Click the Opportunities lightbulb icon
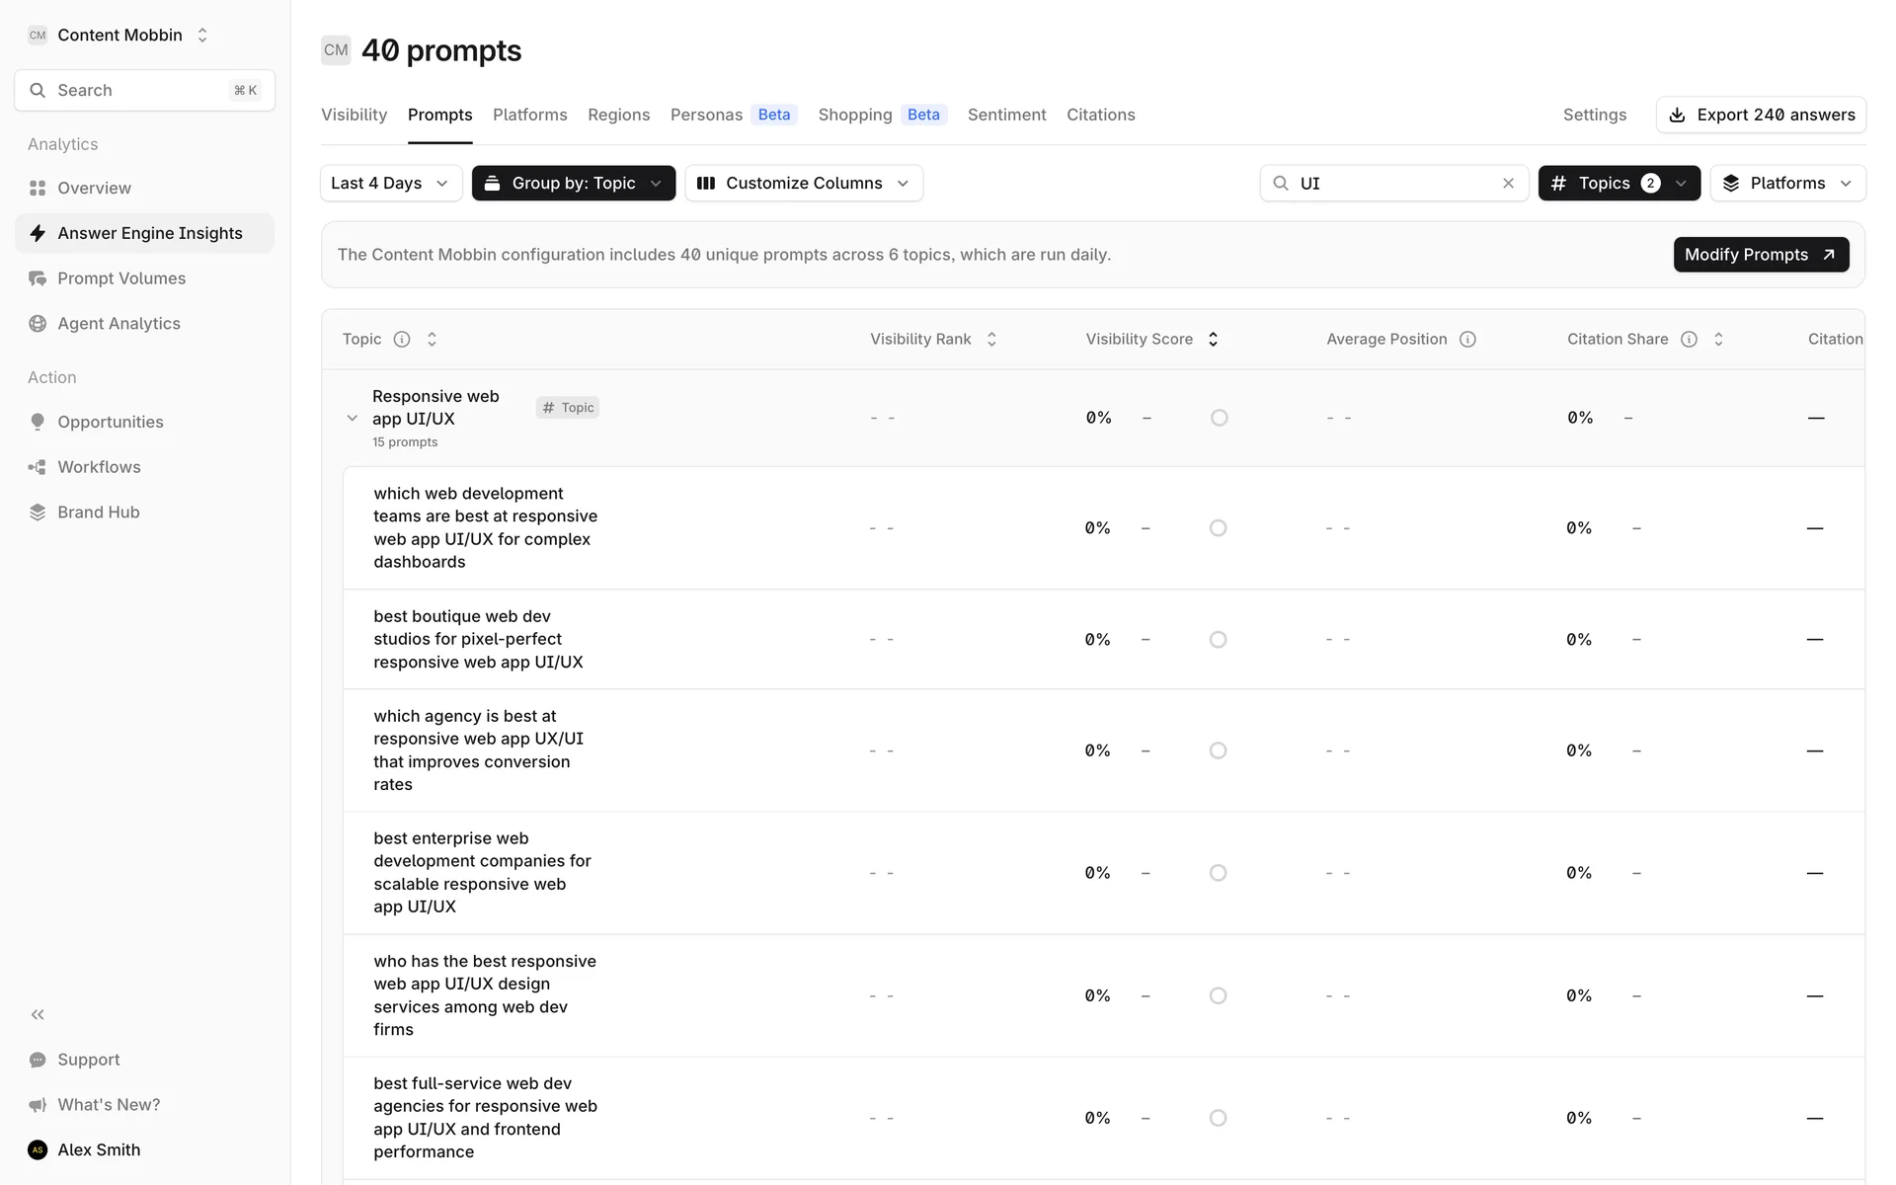The height and width of the screenshot is (1185, 1896). (38, 422)
